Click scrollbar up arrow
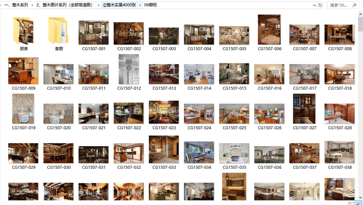This screenshot has height=205, width=363. pyautogui.click(x=360, y=15)
